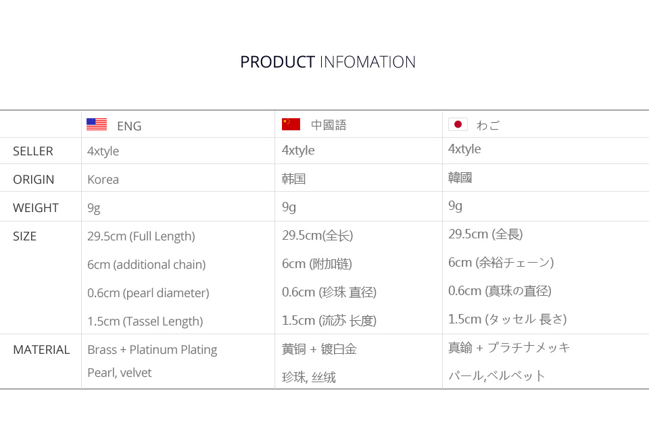649x443 pixels.
Task: Click the SELLER row label
Action: (x=33, y=151)
